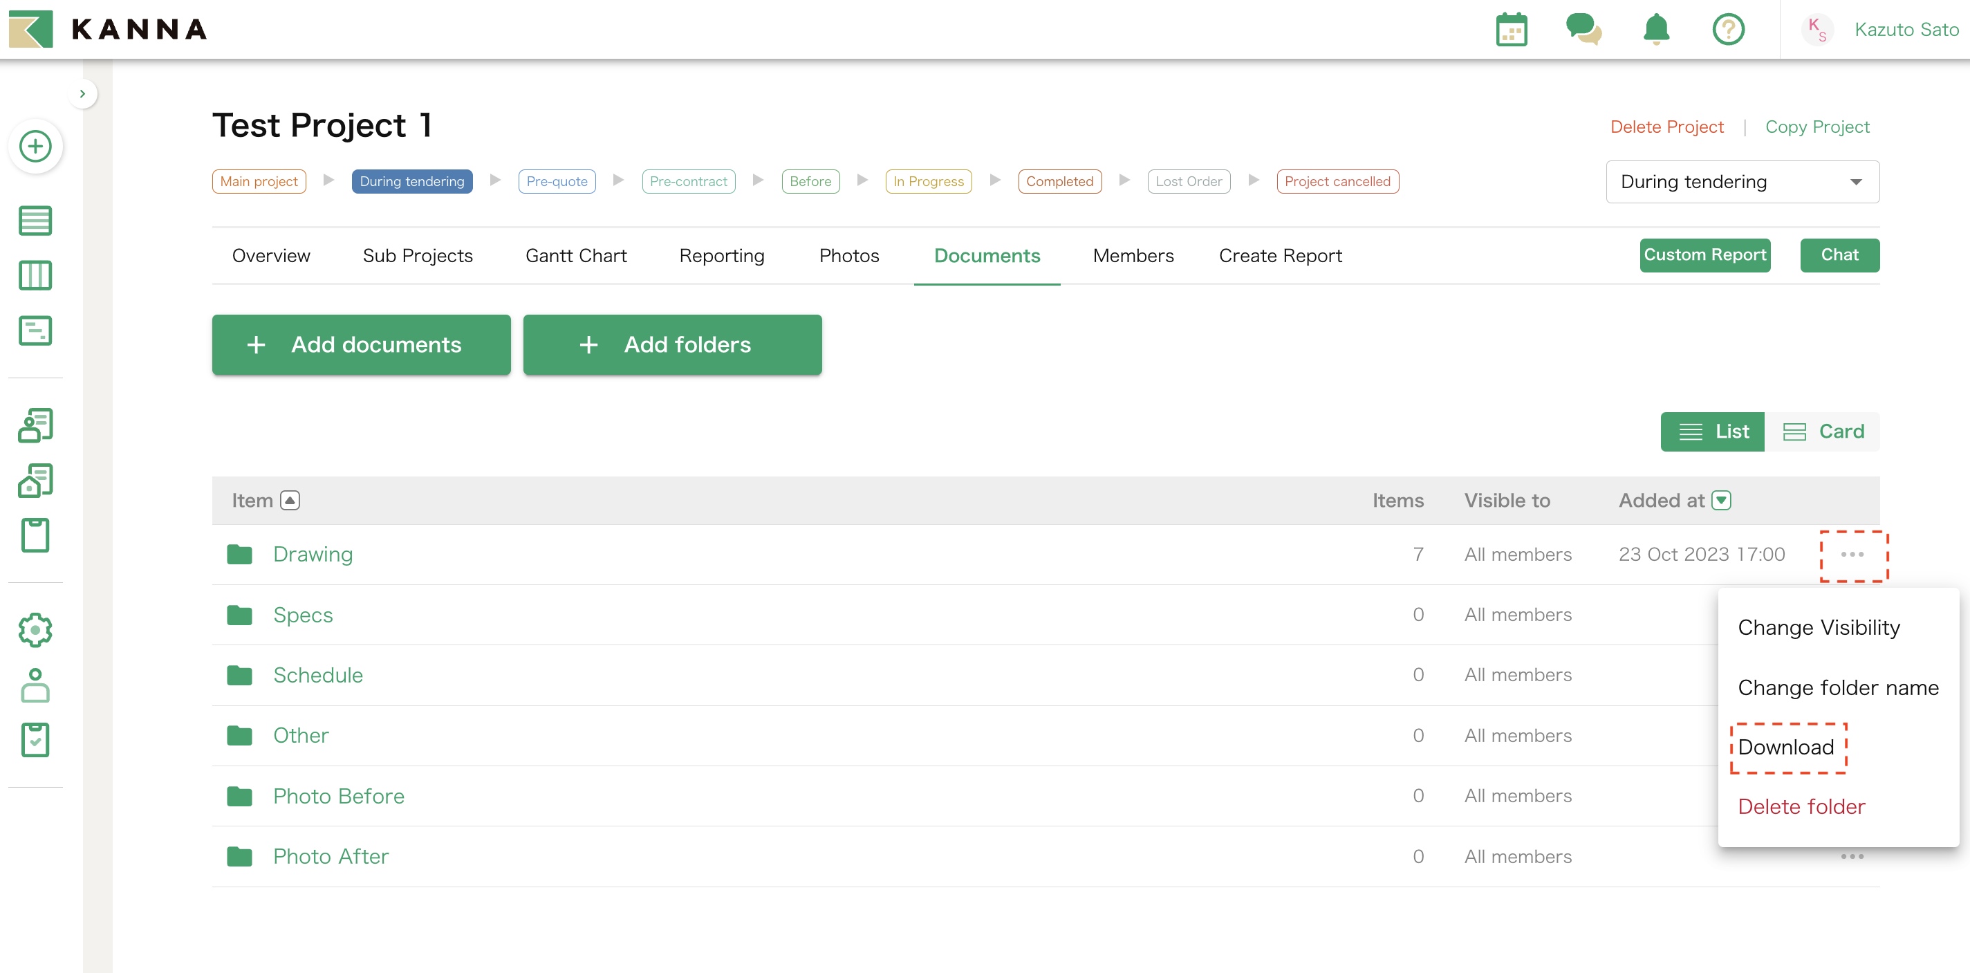The width and height of the screenshot is (1970, 973).
Task: Open the chat bubbles icon in header
Action: click(1583, 30)
